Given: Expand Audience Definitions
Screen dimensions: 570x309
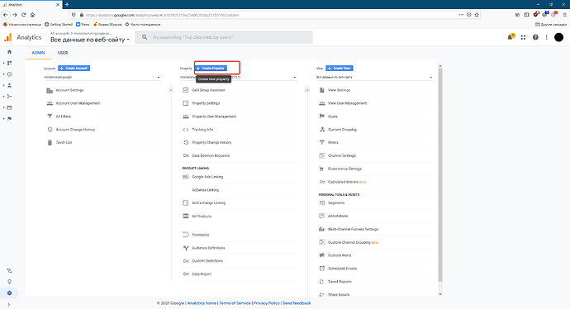Looking at the screenshot, I should pyautogui.click(x=209, y=248).
